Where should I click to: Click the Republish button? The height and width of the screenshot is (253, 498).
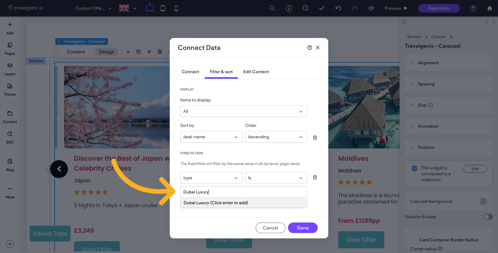[x=439, y=8]
